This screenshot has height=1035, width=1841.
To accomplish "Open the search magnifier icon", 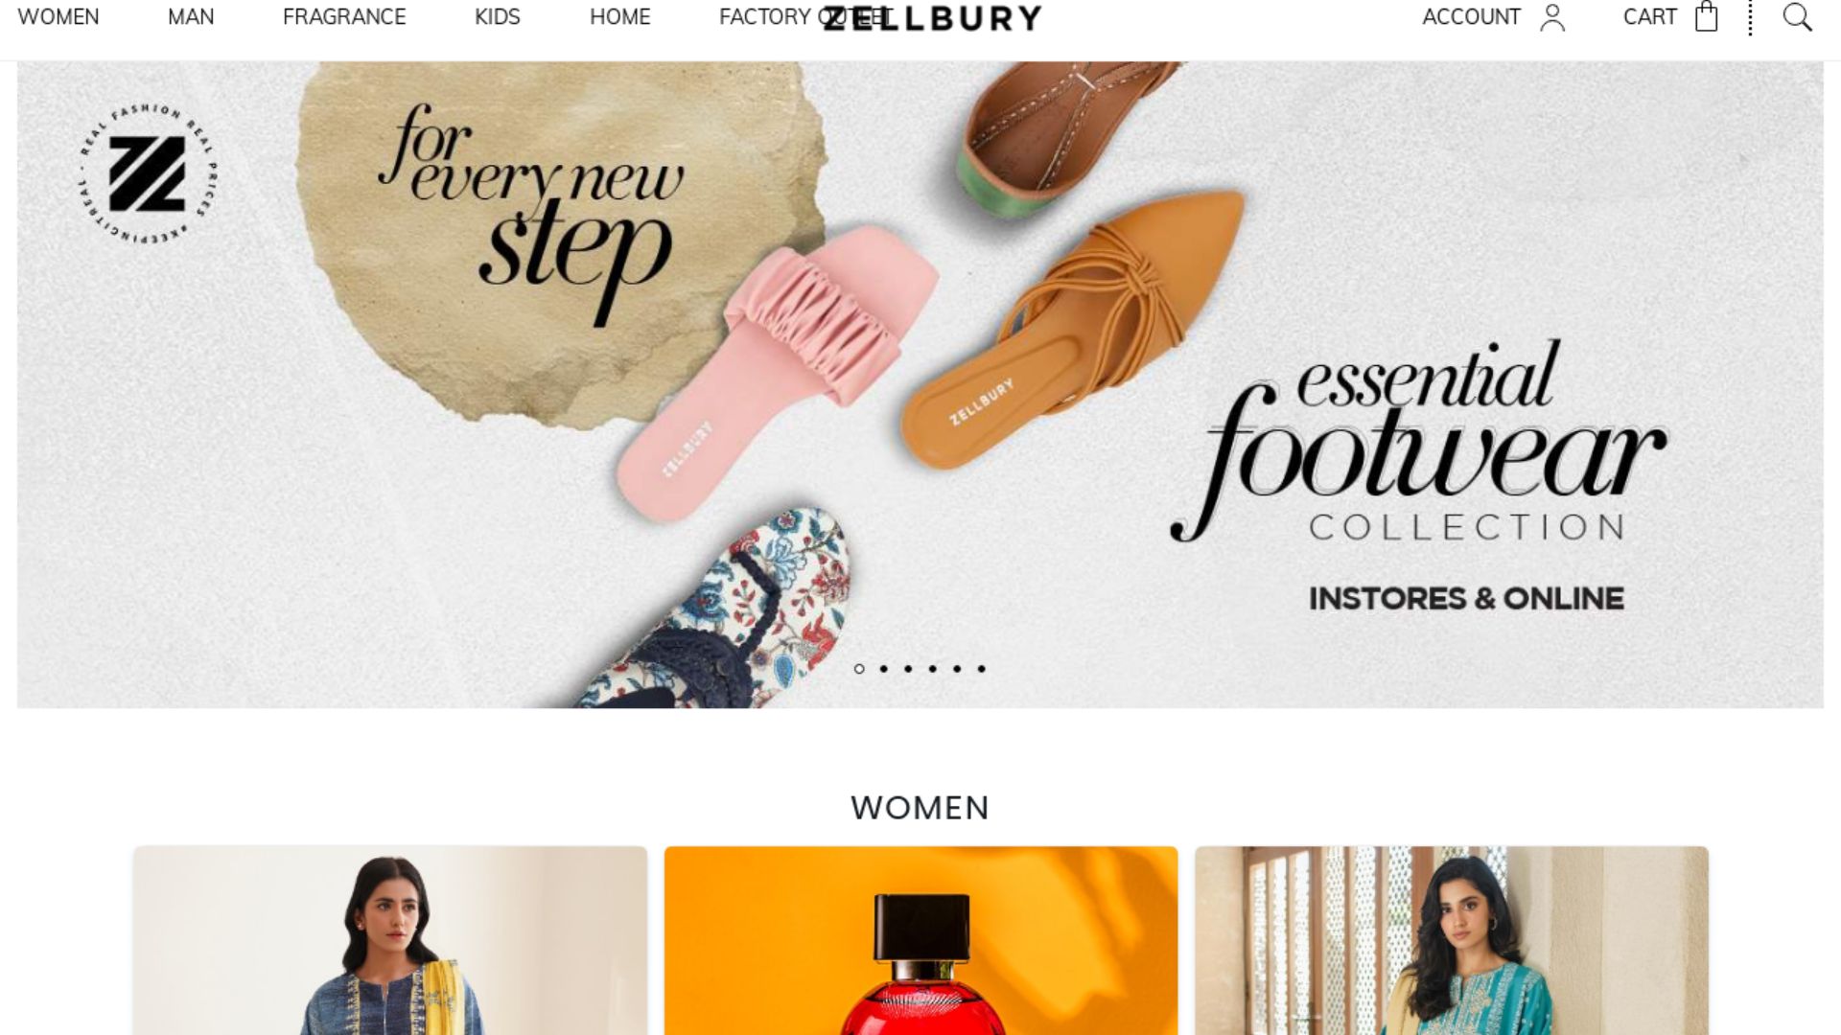I will click(1797, 17).
